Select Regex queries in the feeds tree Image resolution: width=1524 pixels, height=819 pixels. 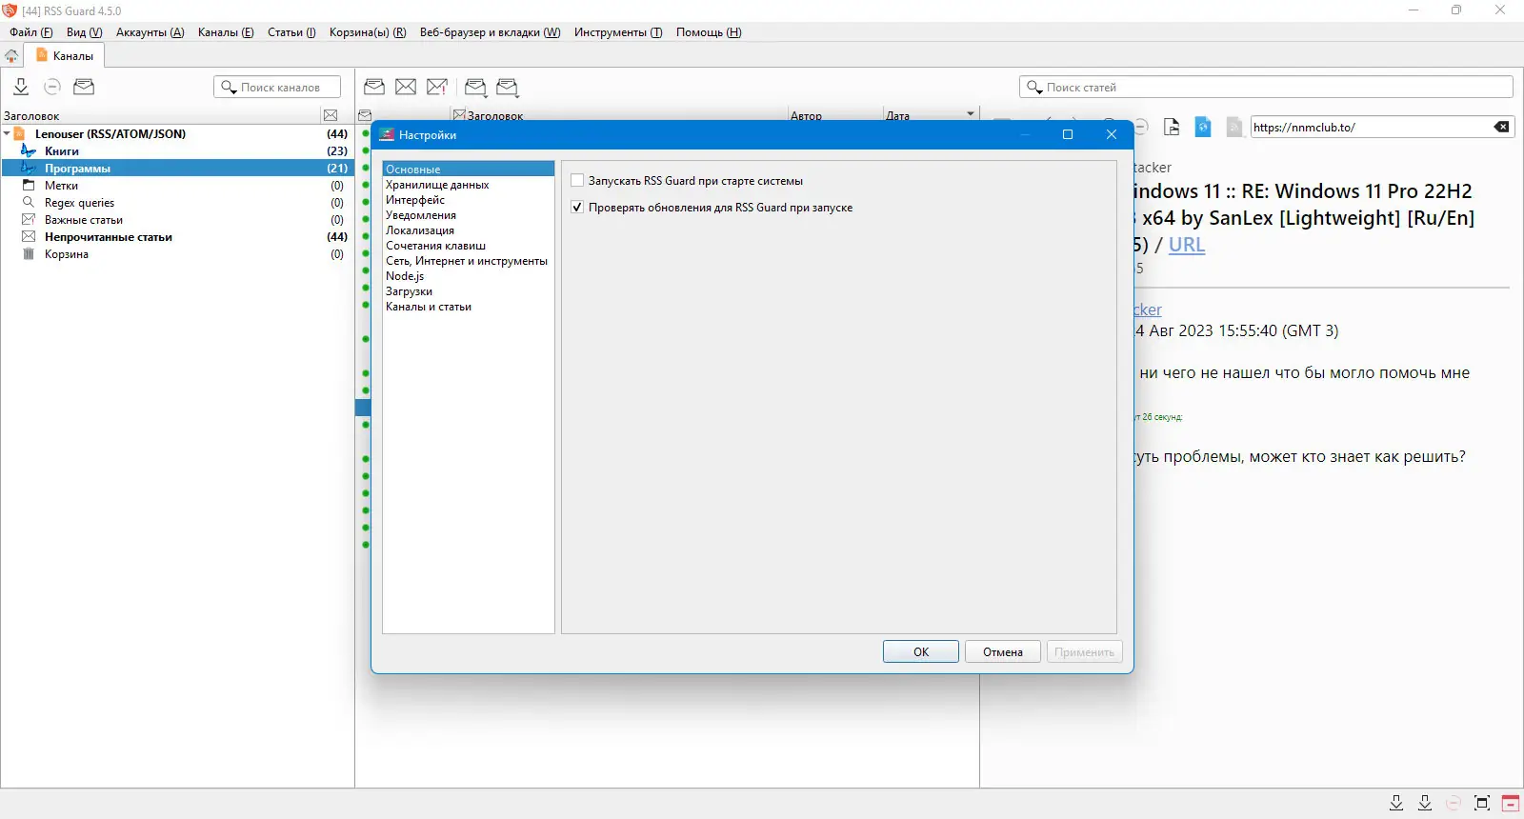point(177,203)
